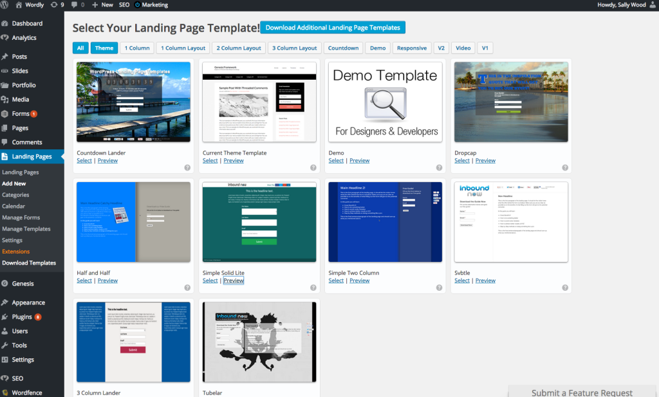Open Dashboard from the sidebar

click(x=26, y=24)
